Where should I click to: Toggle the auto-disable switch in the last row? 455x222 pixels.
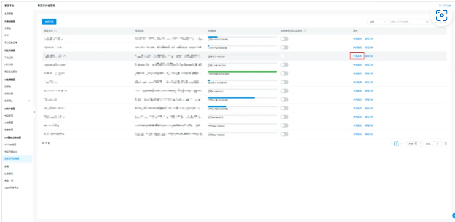(284, 134)
